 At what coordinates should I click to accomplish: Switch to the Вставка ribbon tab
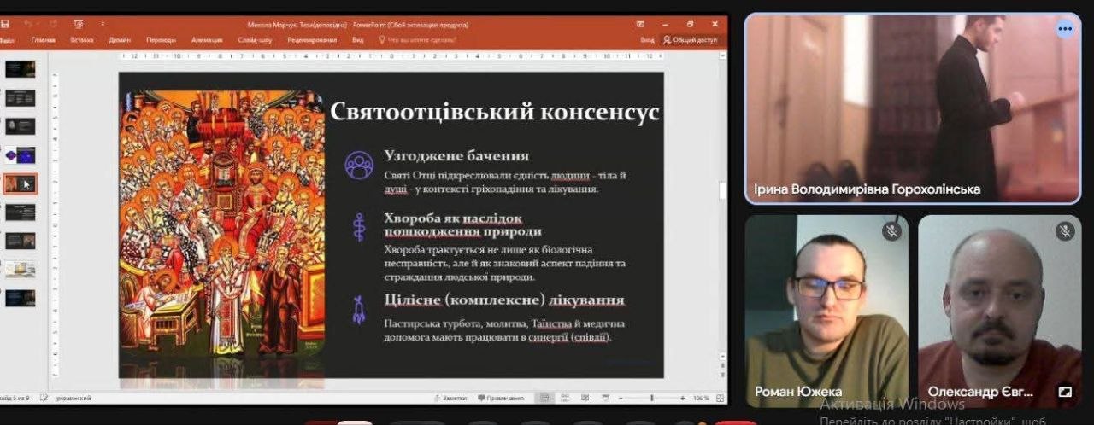82,39
